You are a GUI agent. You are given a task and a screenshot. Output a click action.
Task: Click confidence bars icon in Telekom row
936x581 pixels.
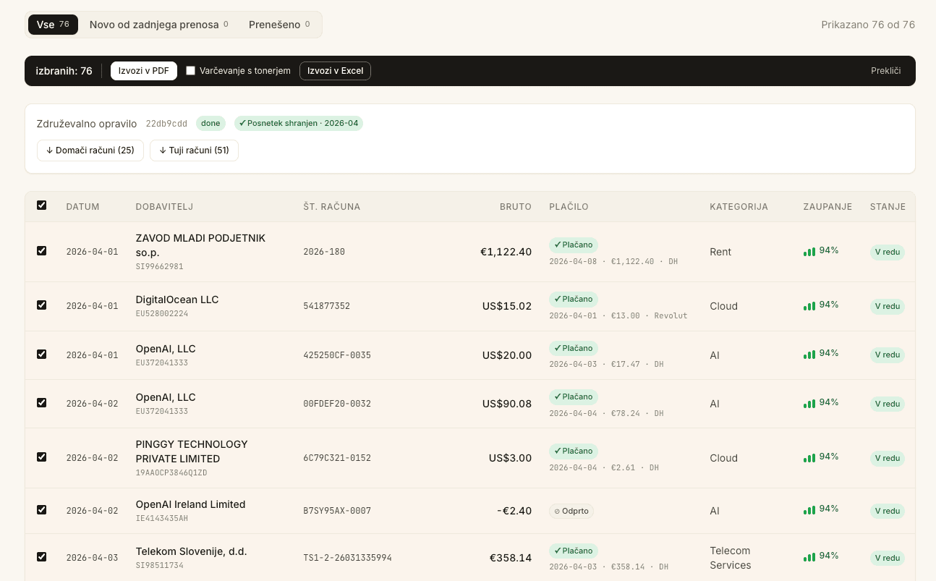pos(809,557)
